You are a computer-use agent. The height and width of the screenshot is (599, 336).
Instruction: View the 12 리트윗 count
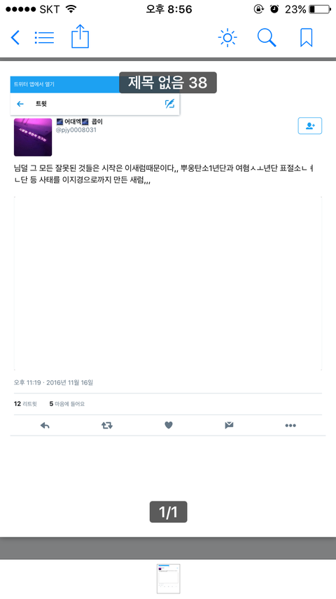pyautogui.click(x=25, y=404)
